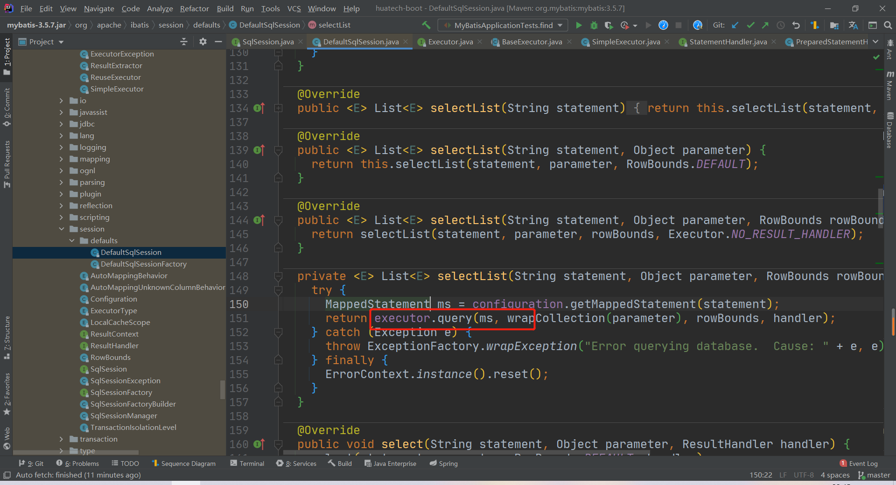Open the VCS menu
Image resolution: width=896 pixels, height=485 pixels.
coord(294,8)
